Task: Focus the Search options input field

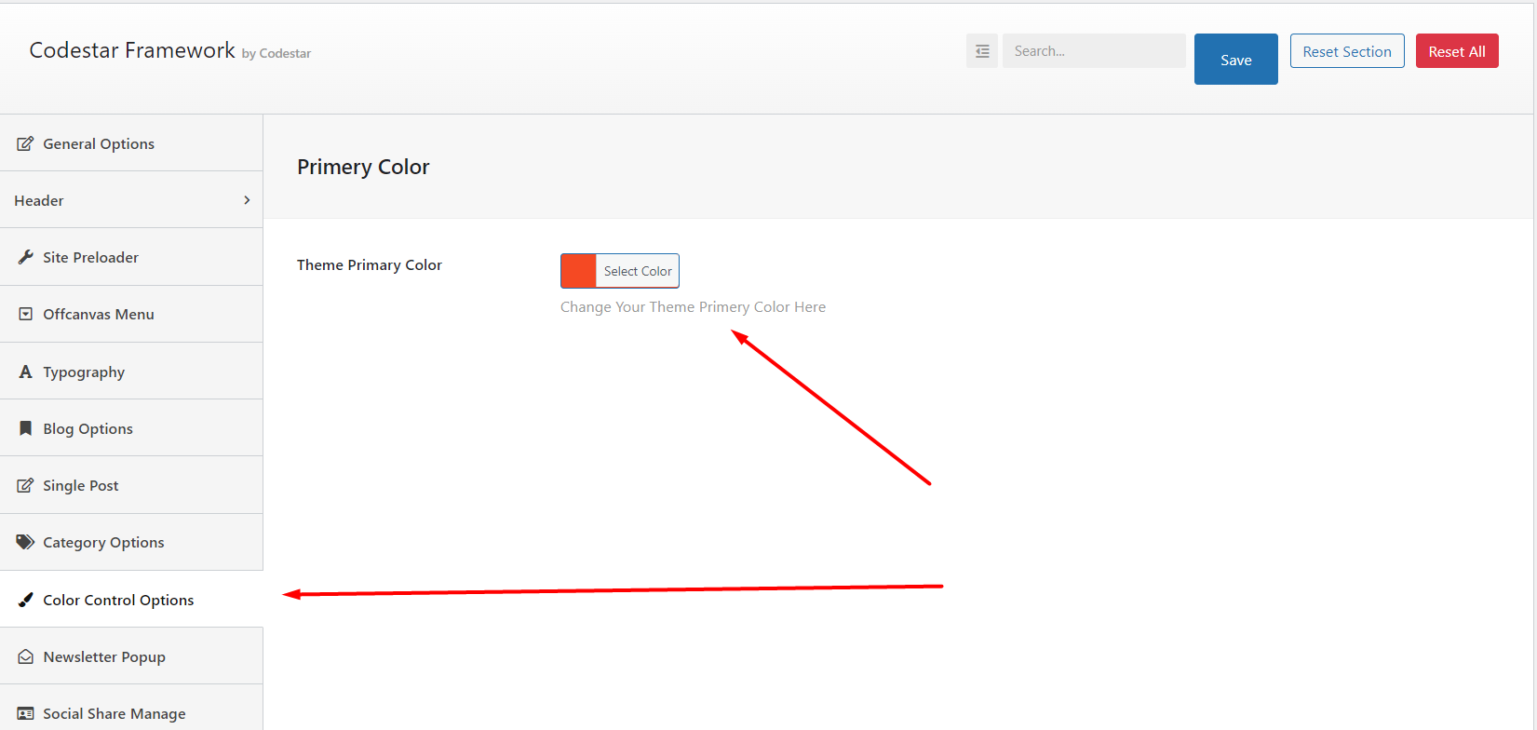Action: 1093,51
